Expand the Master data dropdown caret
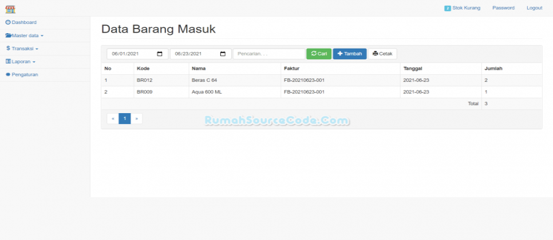Screen dimensions: 553x240 pos(42,36)
